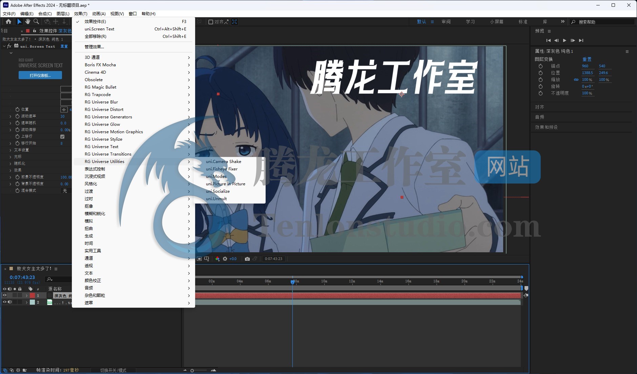Select uni.Camera Shake from submenu
Screen dimensions: 637x374
point(224,162)
